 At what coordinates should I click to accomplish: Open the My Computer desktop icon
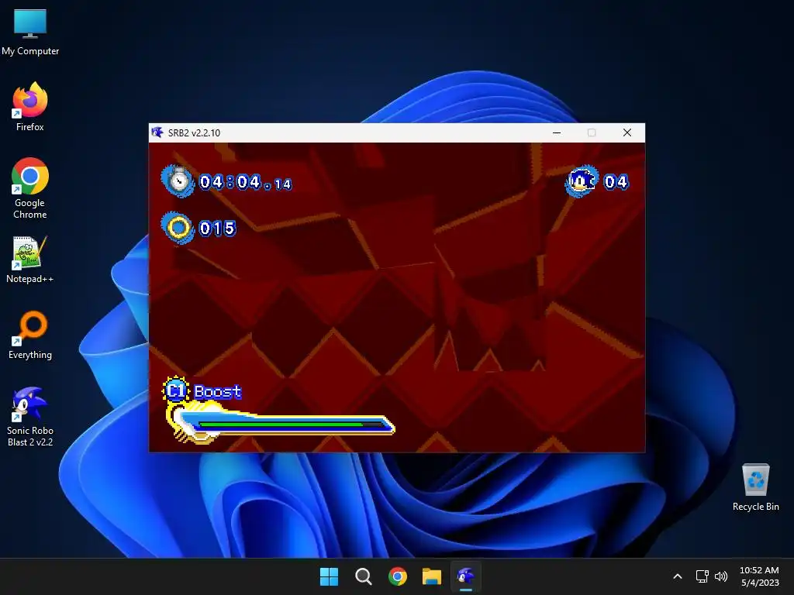[30, 32]
